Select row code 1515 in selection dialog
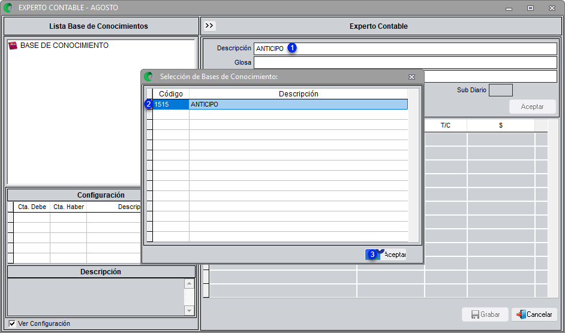 (171, 104)
